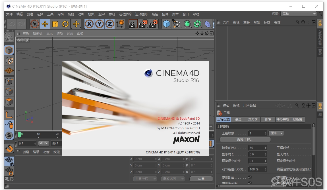Activate the Move tool
The height and width of the screenshot is (190, 327).
coord(45,24)
